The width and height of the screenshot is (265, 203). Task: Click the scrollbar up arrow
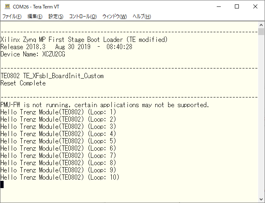coord(261,25)
